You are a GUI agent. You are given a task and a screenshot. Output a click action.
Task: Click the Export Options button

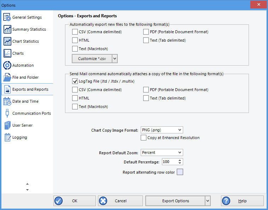tap(175, 201)
